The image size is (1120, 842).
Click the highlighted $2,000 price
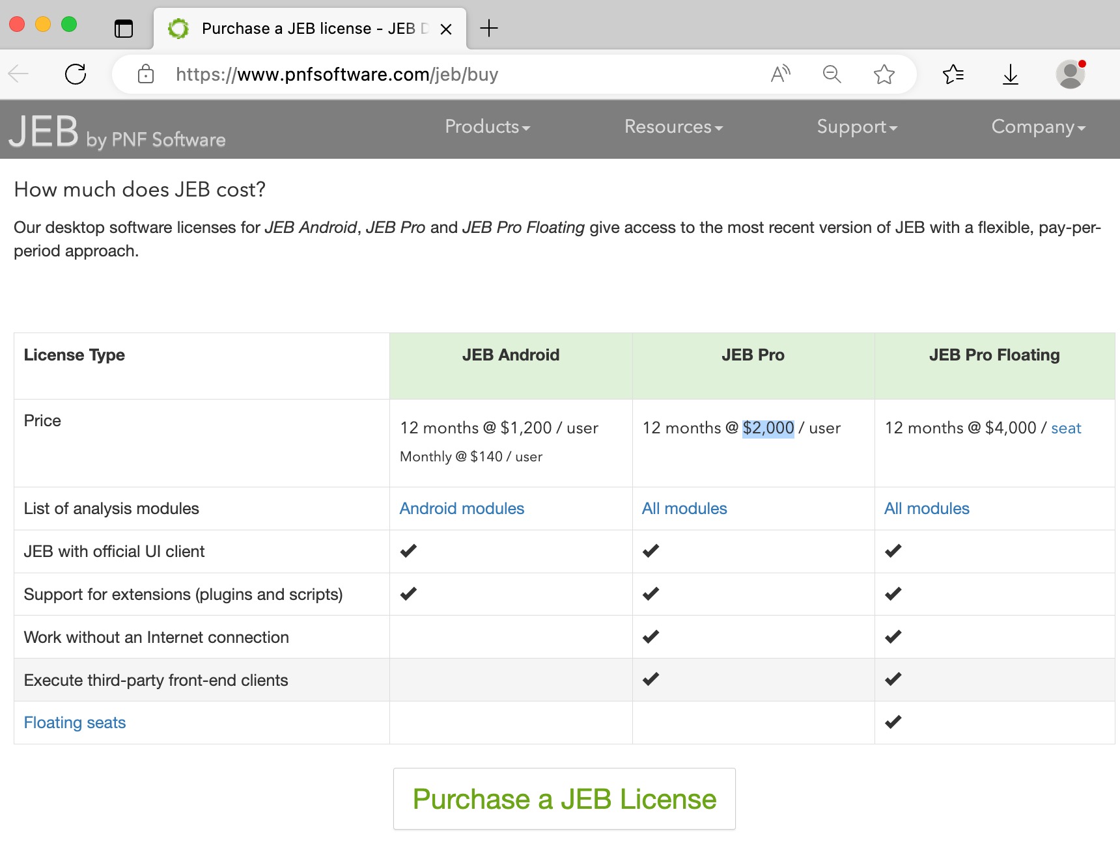pos(768,428)
